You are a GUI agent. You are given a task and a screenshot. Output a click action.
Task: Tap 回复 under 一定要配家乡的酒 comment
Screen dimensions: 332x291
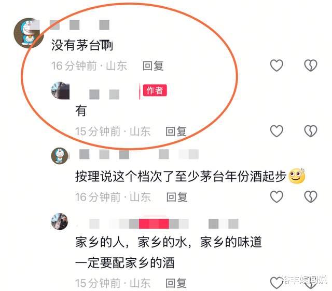pos(176,283)
